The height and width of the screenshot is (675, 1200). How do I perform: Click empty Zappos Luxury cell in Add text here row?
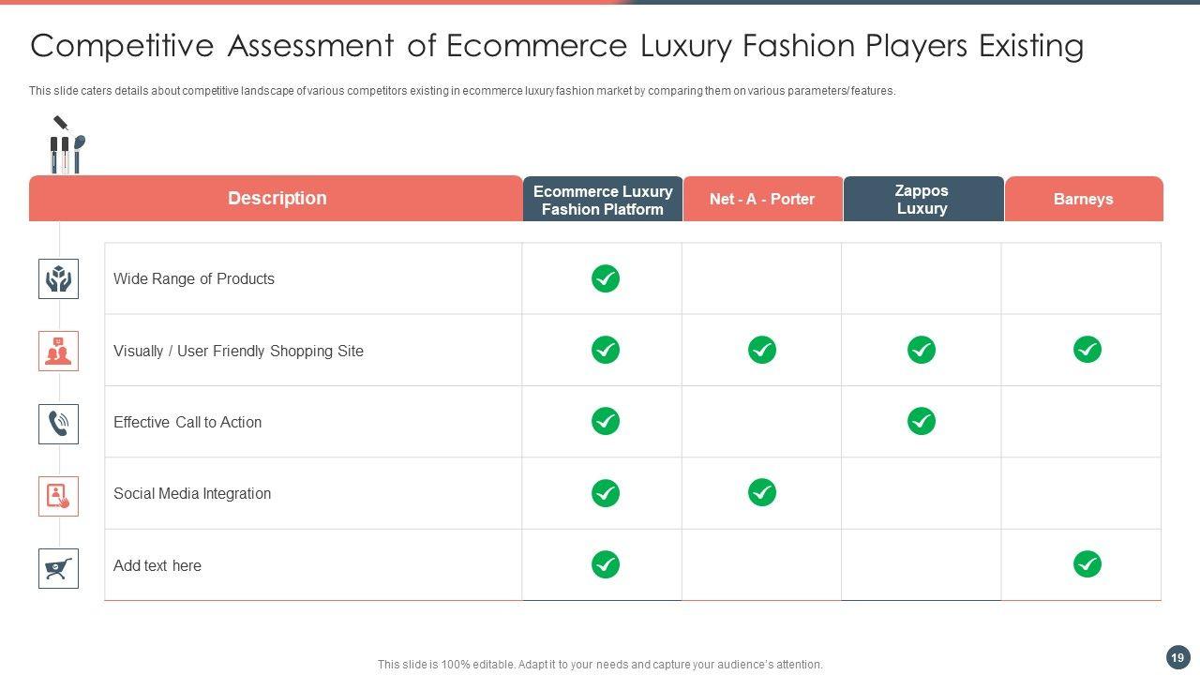click(922, 564)
